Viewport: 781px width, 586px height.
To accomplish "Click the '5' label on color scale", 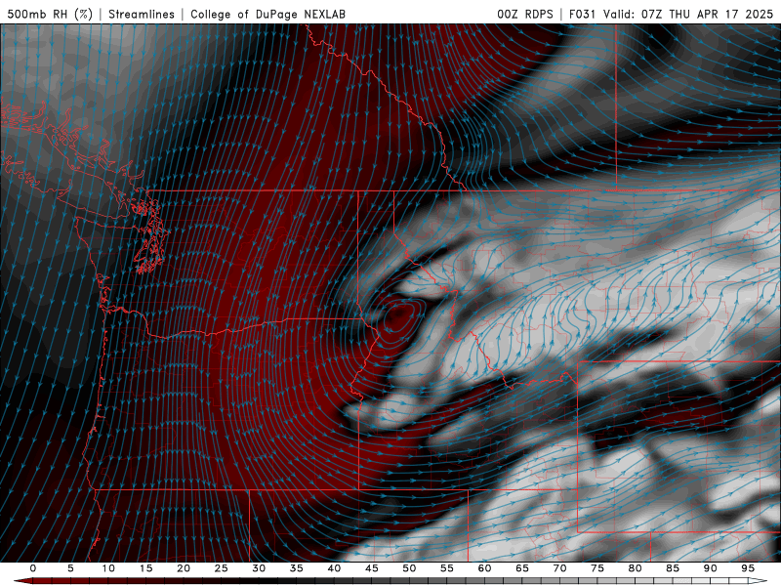I will (x=70, y=568).
